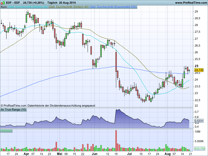Click the Jul month label on time axis

pos(129,154)
